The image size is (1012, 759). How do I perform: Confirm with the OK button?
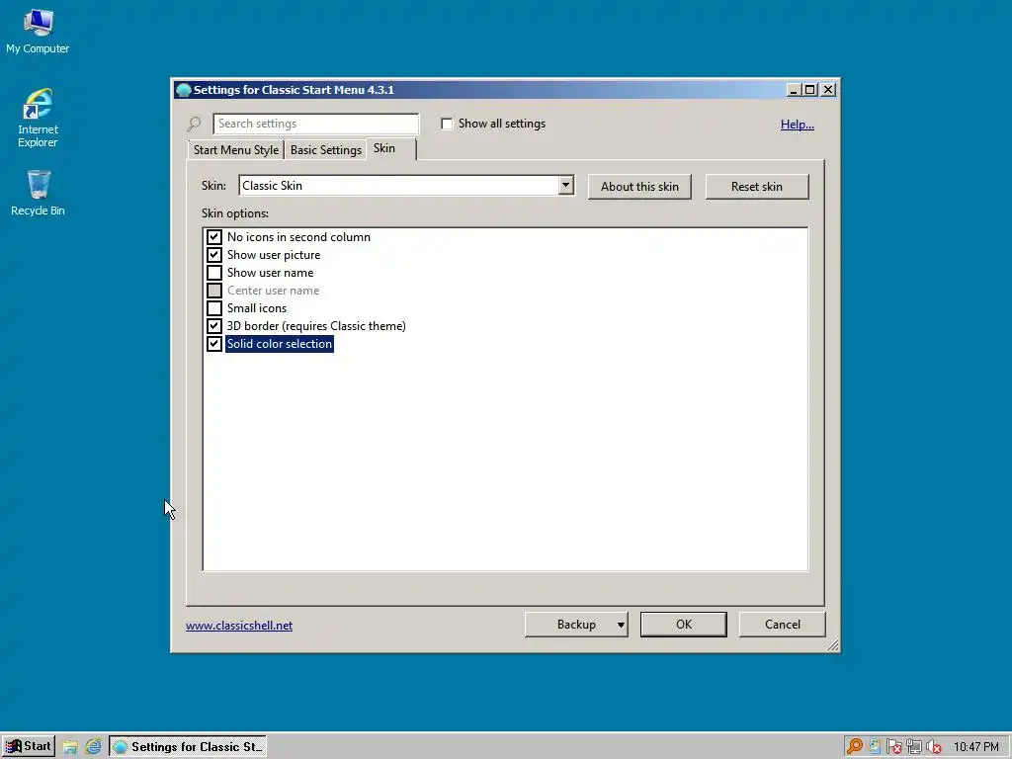tap(684, 625)
